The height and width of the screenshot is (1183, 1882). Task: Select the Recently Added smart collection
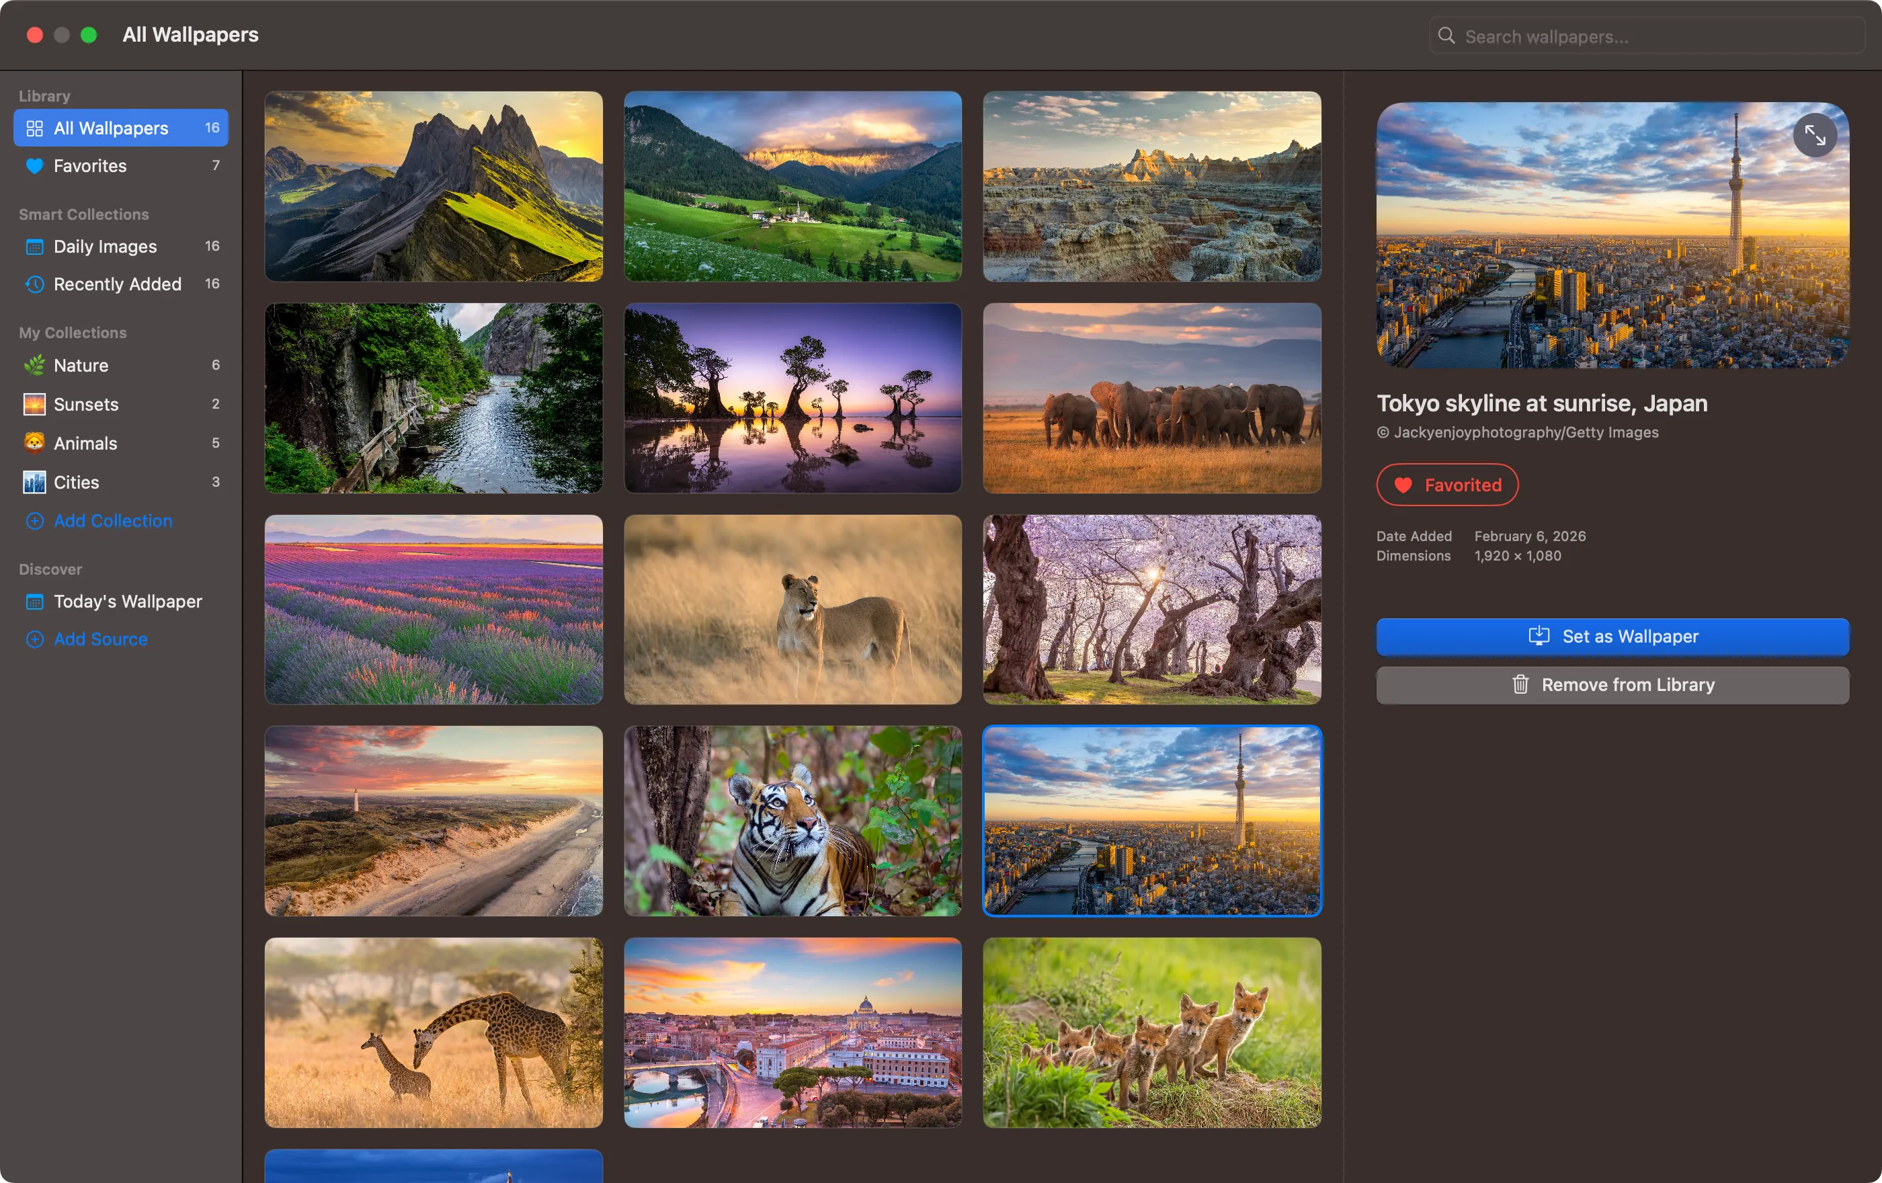point(121,284)
